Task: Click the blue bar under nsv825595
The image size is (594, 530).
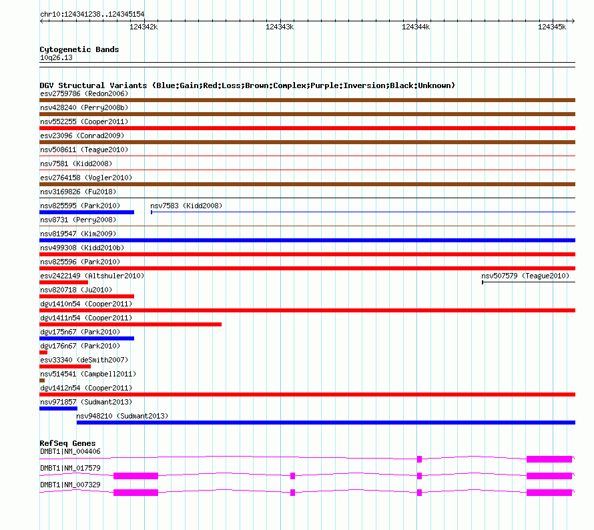Action: 87,212
